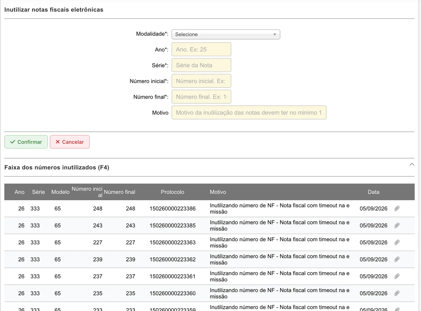421x311 pixels.
Task: Open attachment for protocol 150260000223385
Action: [x=397, y=225]
